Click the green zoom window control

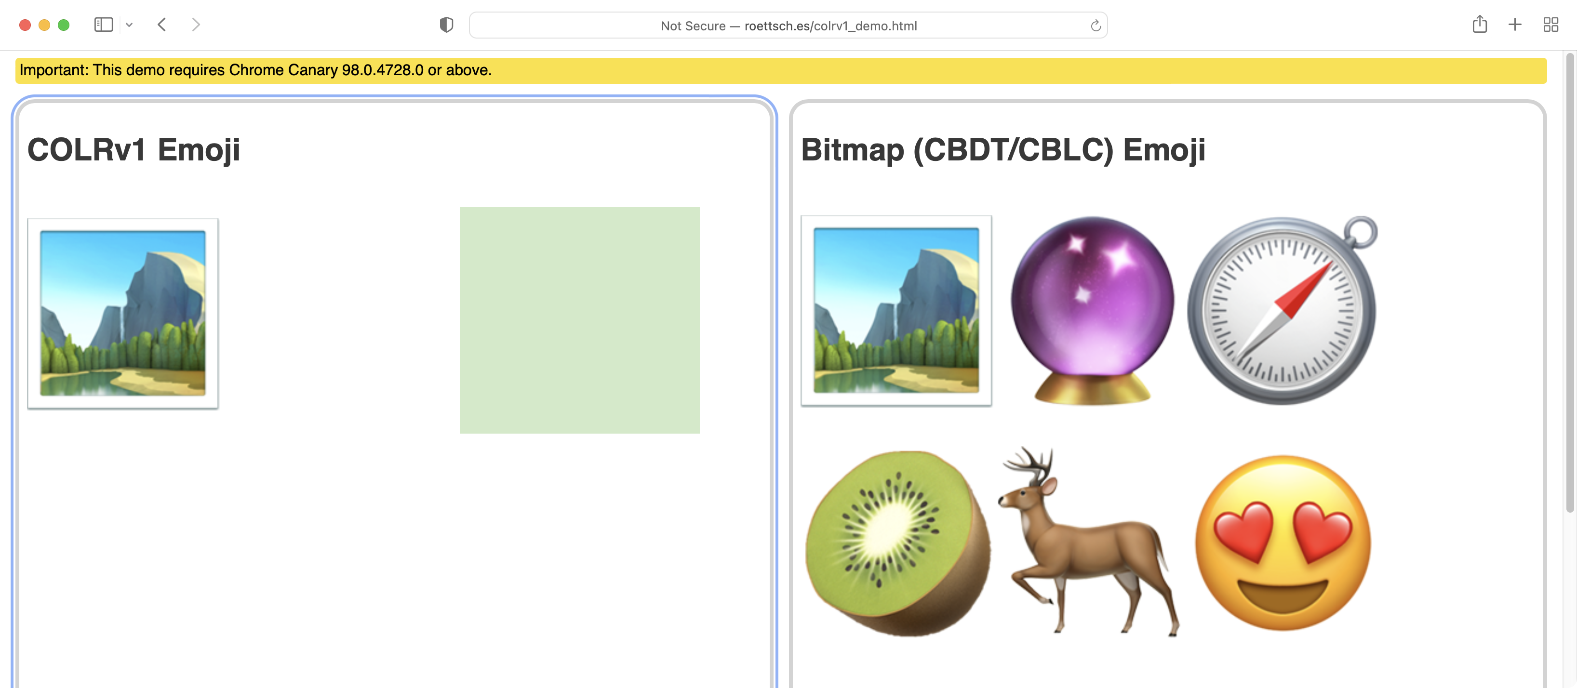click(x=63, y=25)
